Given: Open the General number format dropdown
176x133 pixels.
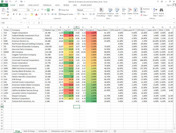Looking at the screenshot, I should tap(94, 10).
